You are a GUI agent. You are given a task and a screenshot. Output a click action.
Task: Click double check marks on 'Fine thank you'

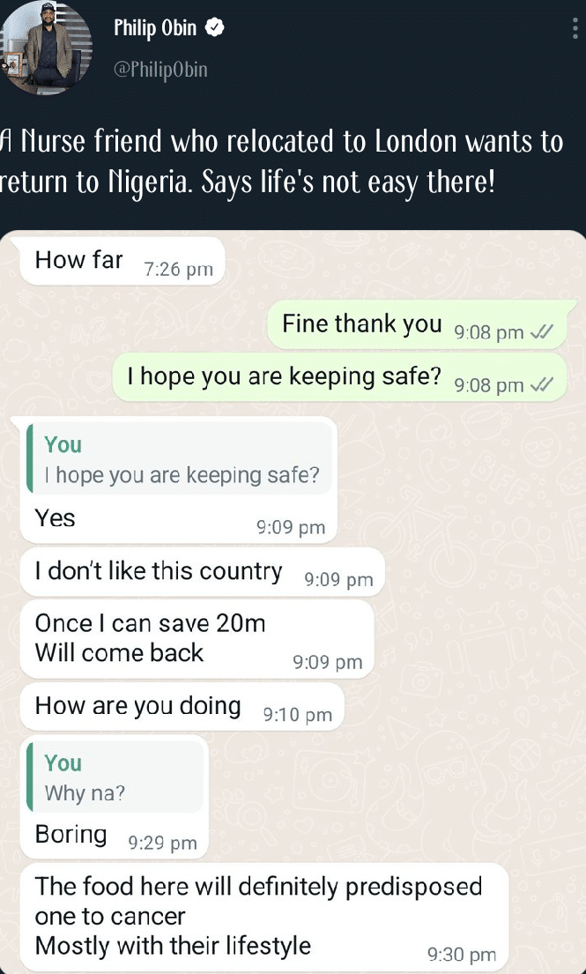click(x=538, y=332)
